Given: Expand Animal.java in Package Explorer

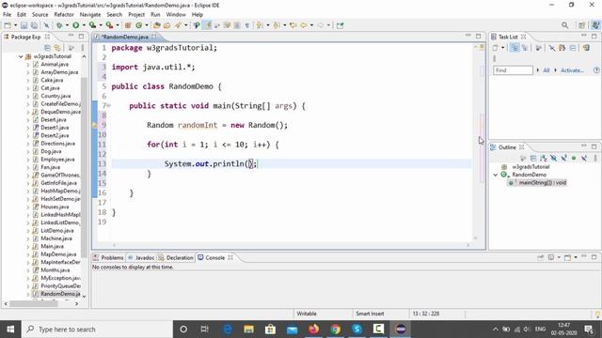Looking at the screenshot, I should [x=28, y=65].
